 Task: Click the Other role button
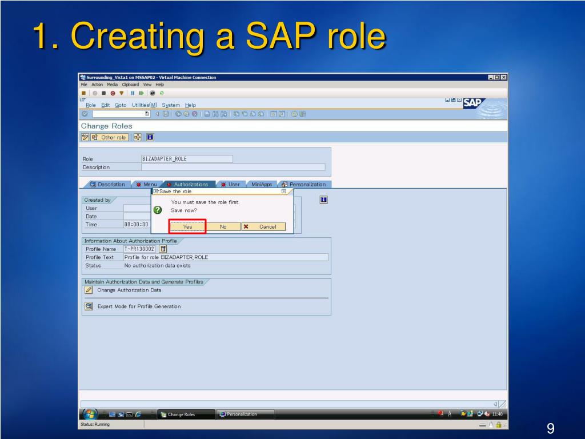[109, 137]
